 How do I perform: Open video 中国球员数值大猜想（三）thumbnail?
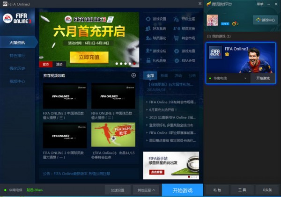tap(65, 96)
